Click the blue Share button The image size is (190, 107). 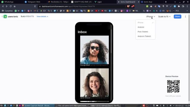[x=178, y=17]
